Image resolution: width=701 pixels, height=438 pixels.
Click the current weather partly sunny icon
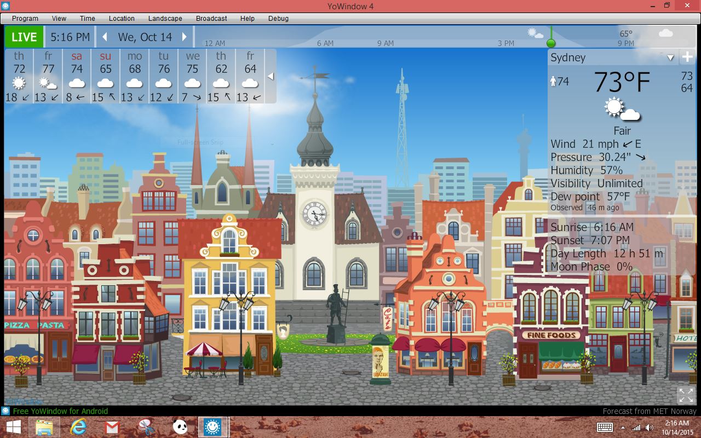(x=622, y=109)
